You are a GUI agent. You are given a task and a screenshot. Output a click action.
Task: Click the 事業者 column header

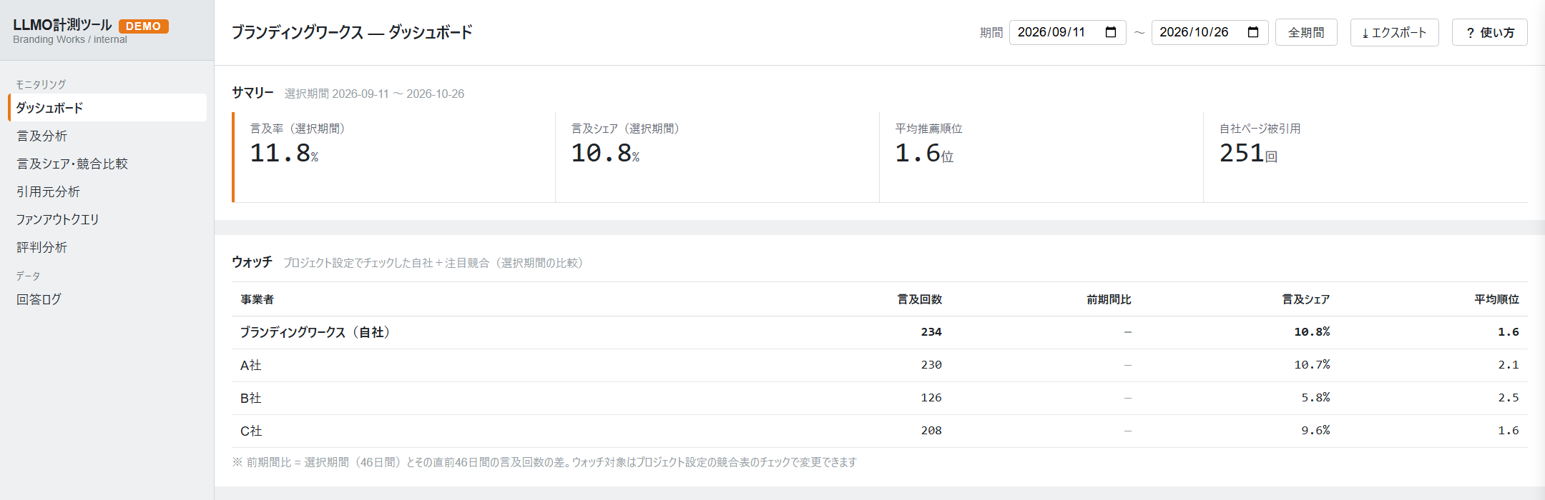pyautogui.click(x=257, y=299)
